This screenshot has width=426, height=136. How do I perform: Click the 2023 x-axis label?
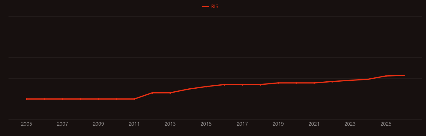coord(350,124)
